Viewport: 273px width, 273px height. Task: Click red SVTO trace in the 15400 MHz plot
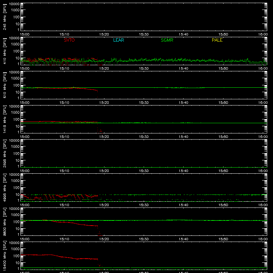point(59,256)
